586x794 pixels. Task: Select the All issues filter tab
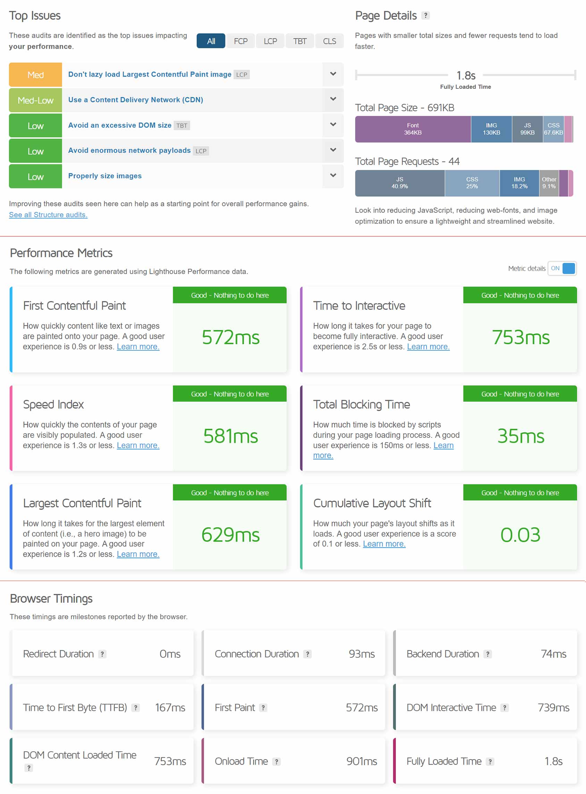211,41
